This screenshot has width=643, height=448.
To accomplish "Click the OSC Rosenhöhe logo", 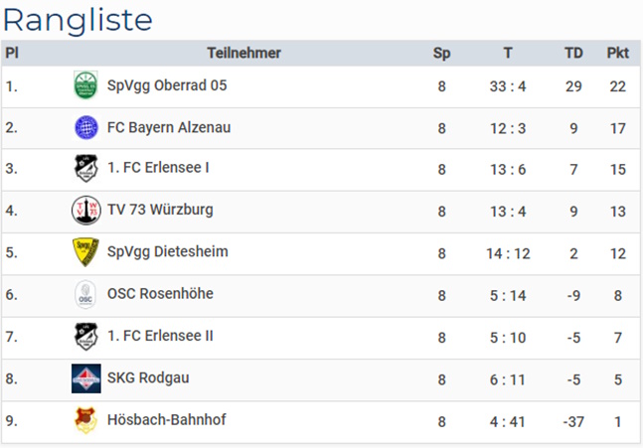I will [85, 294].
